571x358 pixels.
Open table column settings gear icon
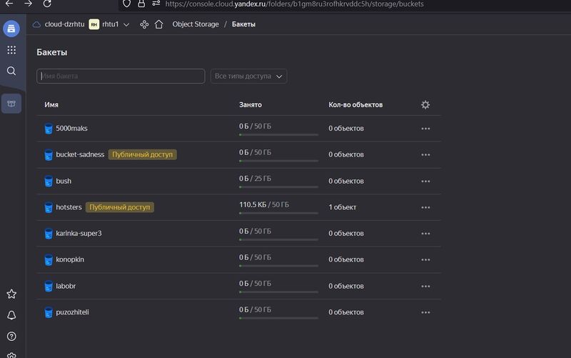pos(425,104)
